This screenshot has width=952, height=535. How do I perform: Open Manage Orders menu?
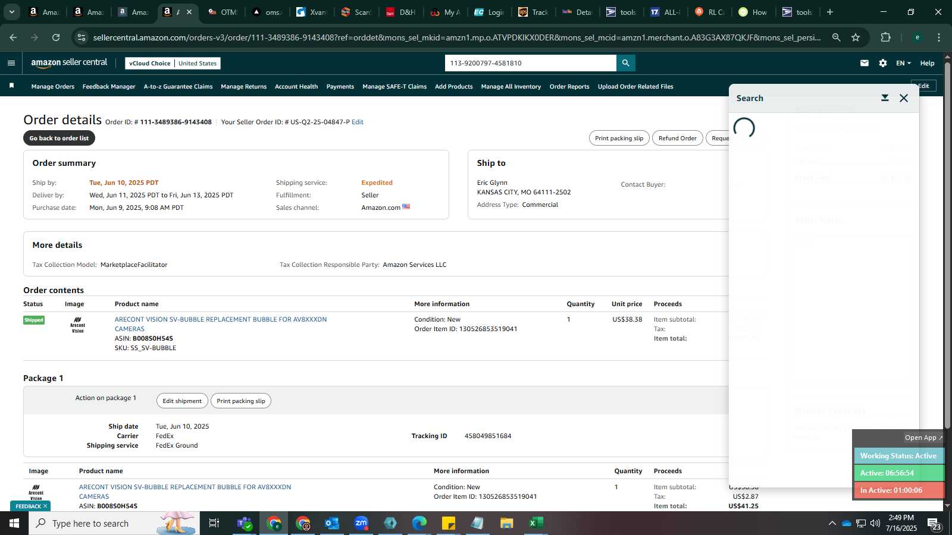[53, 87]
